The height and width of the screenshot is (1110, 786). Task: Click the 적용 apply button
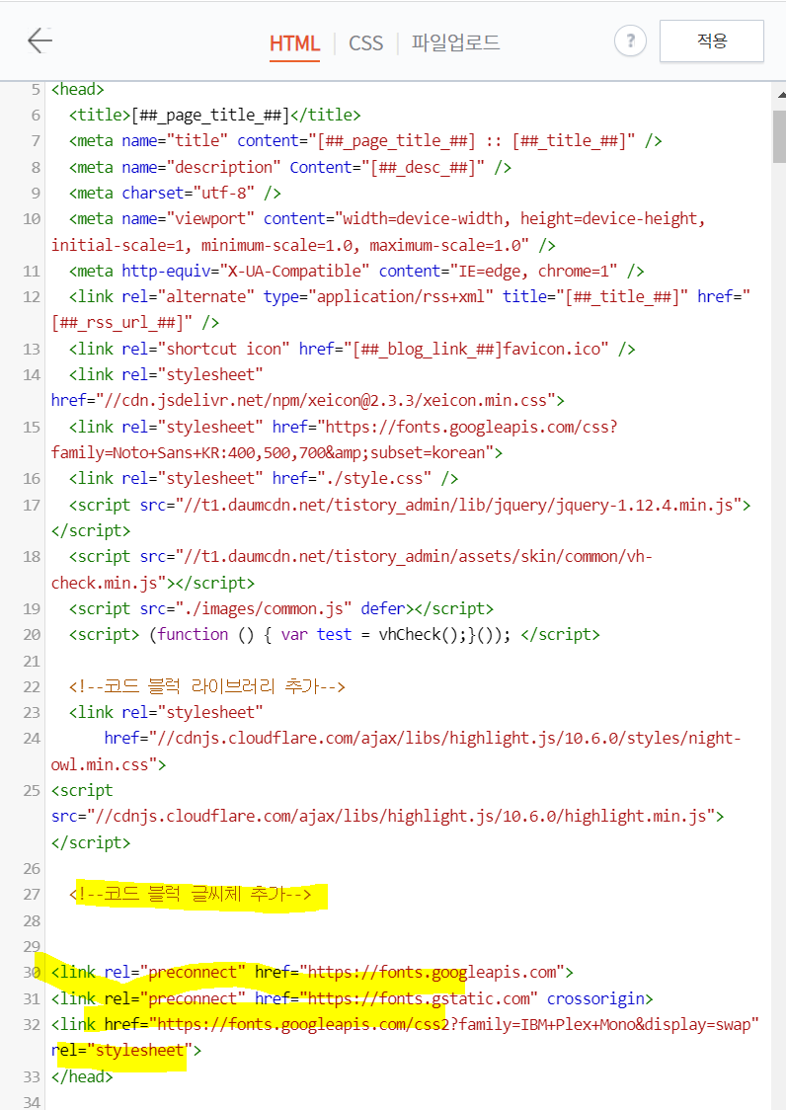coord(712,41)
